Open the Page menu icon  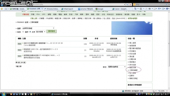tap(155, 9)
